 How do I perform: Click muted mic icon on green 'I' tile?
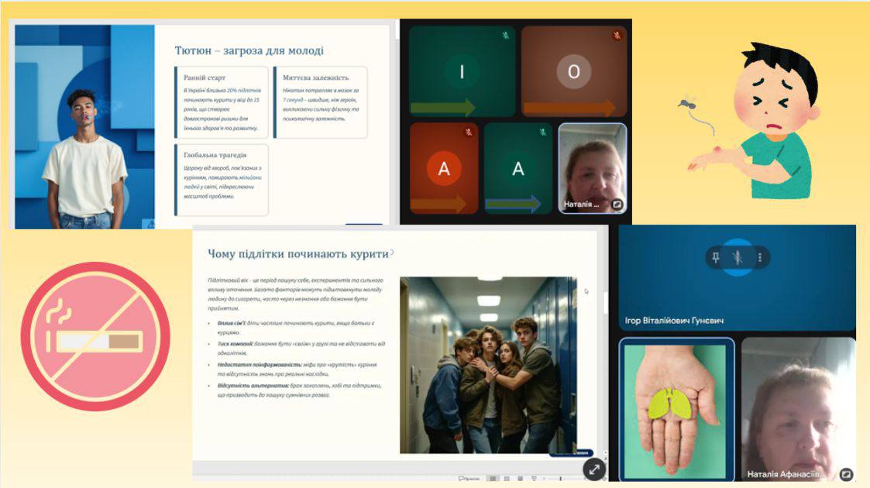505,36
